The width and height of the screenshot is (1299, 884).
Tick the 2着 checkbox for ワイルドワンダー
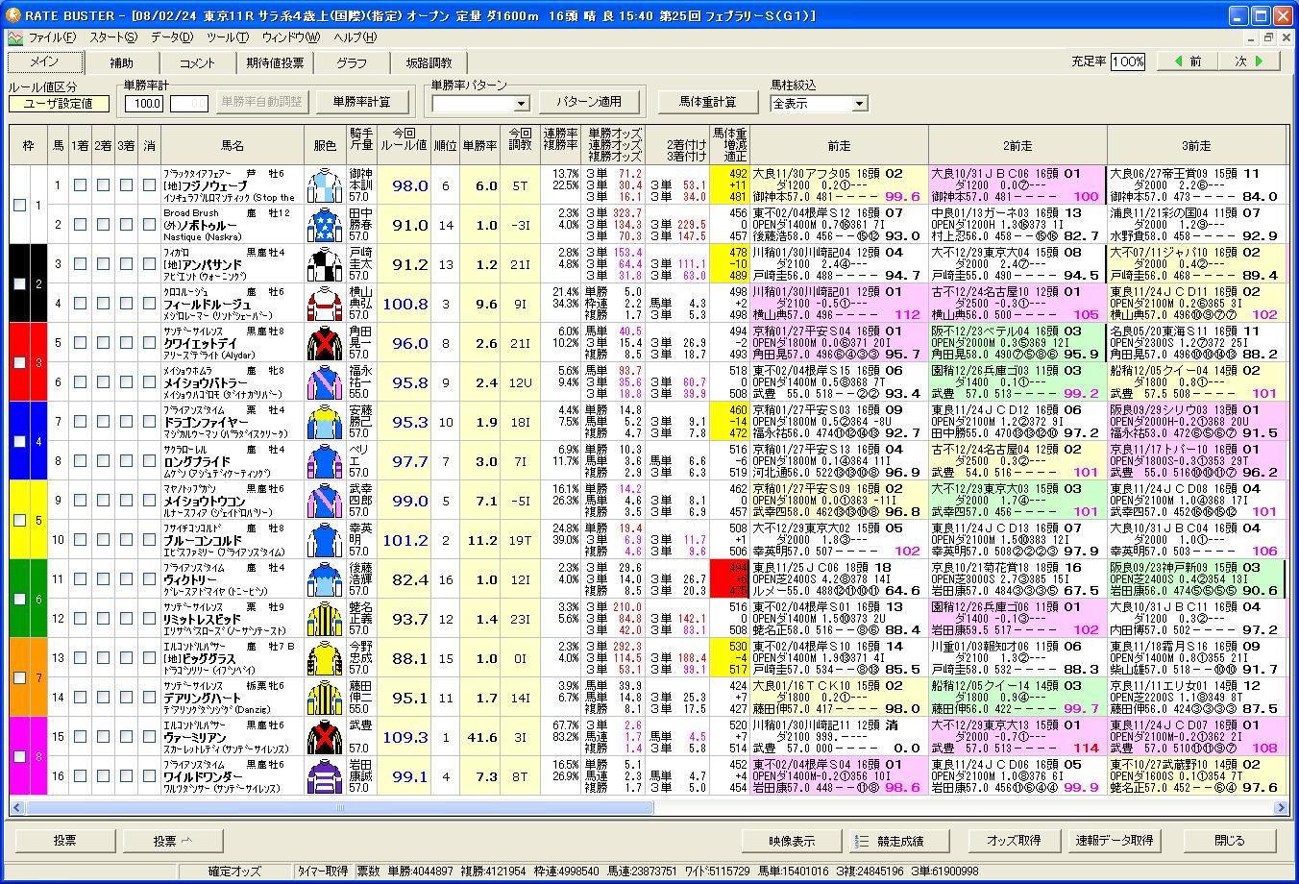click(x=103, y=776)
